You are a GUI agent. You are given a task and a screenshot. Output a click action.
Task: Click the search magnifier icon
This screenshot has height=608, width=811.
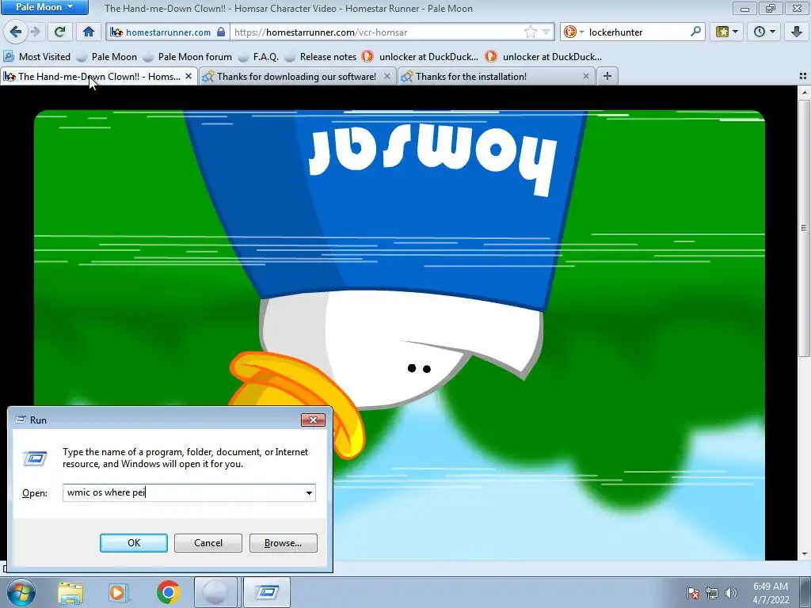pyautogui.click(x=695, y=32)
